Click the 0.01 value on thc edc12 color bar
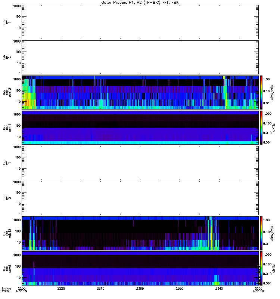 (267, 244)
